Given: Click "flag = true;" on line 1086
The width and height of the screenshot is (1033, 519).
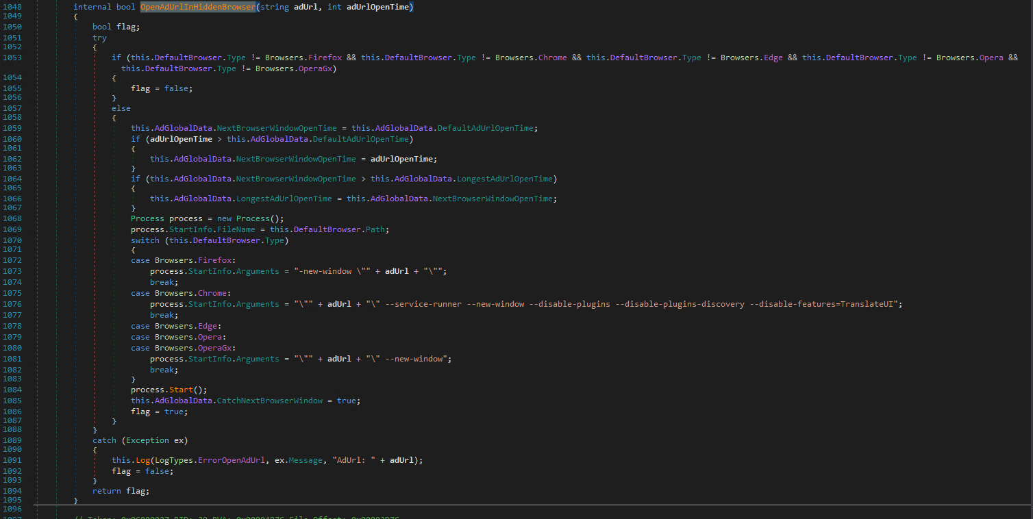Looking at the screenshot, I should click(x=160, y=412).
